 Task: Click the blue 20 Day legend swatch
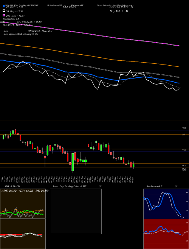[4, 6]
